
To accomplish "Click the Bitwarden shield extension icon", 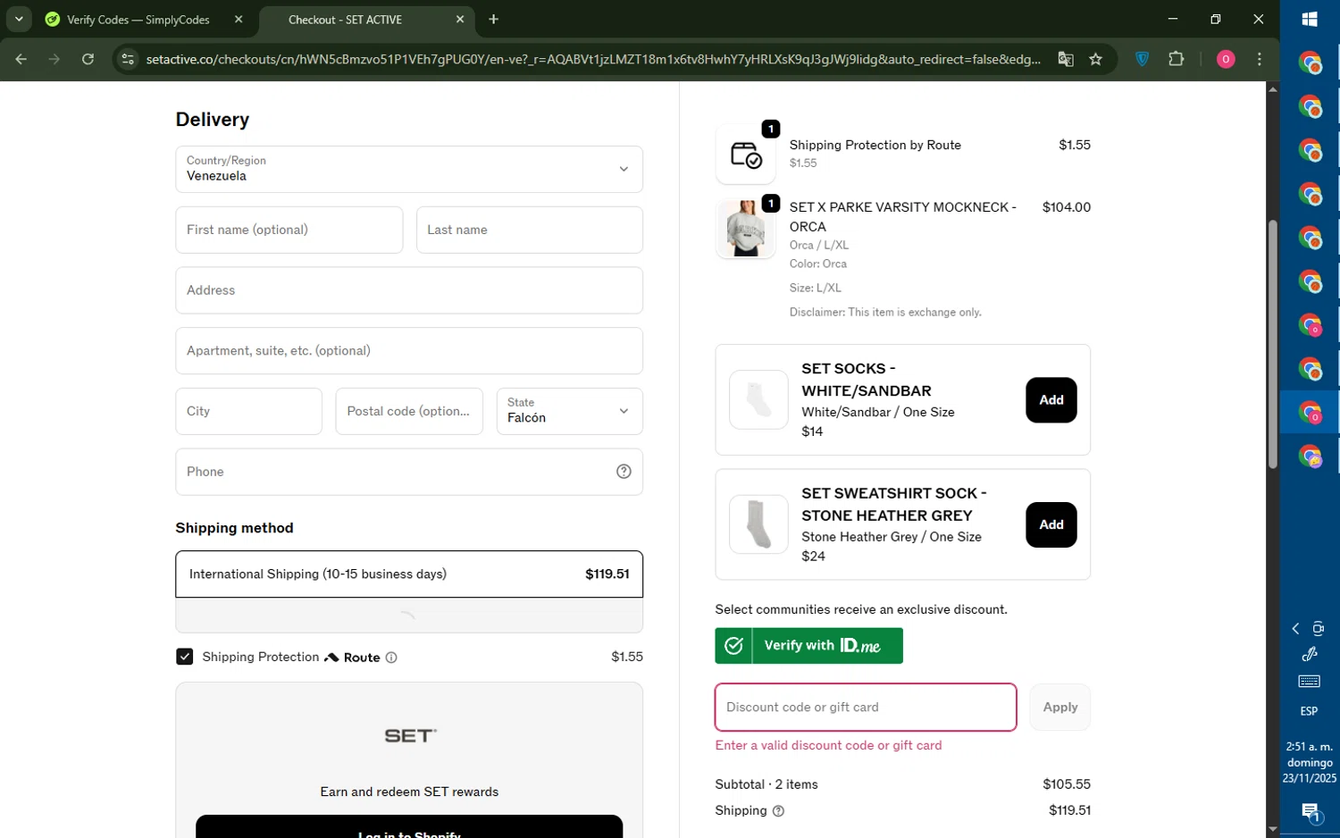I will pyautogui.click(x=1142, y=59).
